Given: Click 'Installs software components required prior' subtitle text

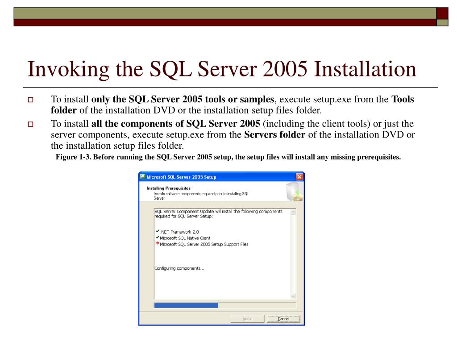Looking at the screenshot, I should point(201,196).
